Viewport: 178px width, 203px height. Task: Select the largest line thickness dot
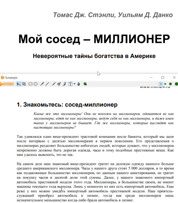click(x=176, y=84)
